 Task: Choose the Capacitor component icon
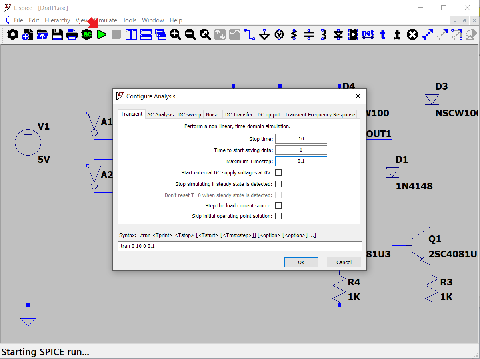tap(309, 35)
